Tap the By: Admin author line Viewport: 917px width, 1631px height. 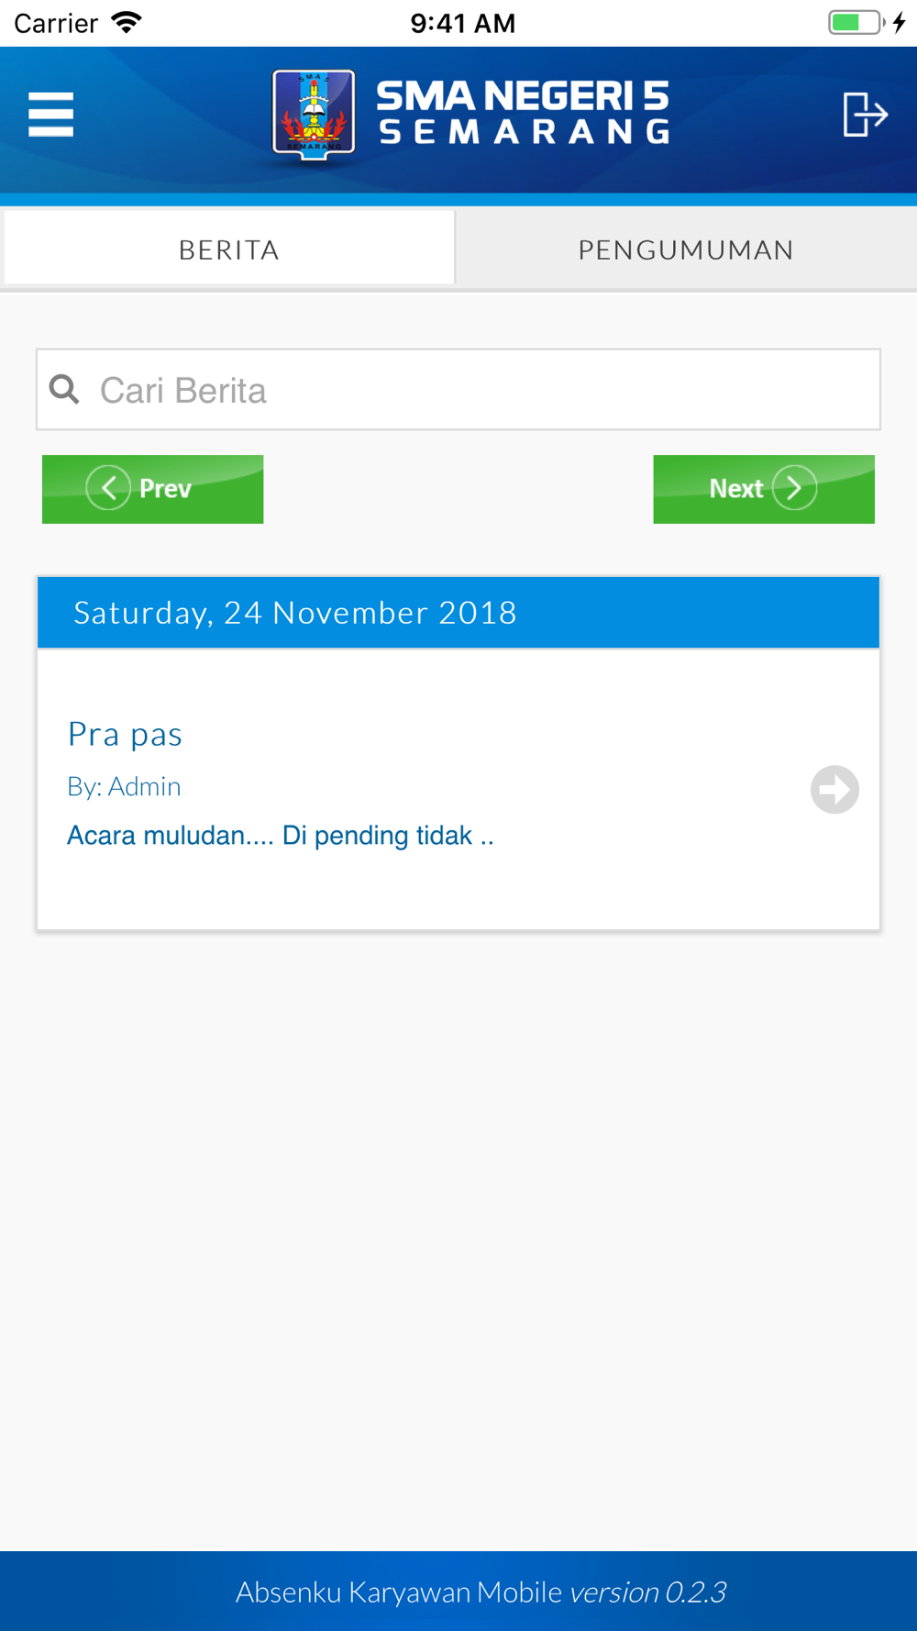pyautogui.click(x=124, y=786)
